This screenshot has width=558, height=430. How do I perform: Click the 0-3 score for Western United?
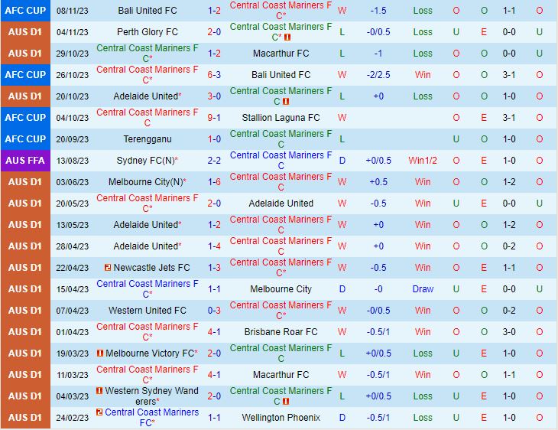214,311
